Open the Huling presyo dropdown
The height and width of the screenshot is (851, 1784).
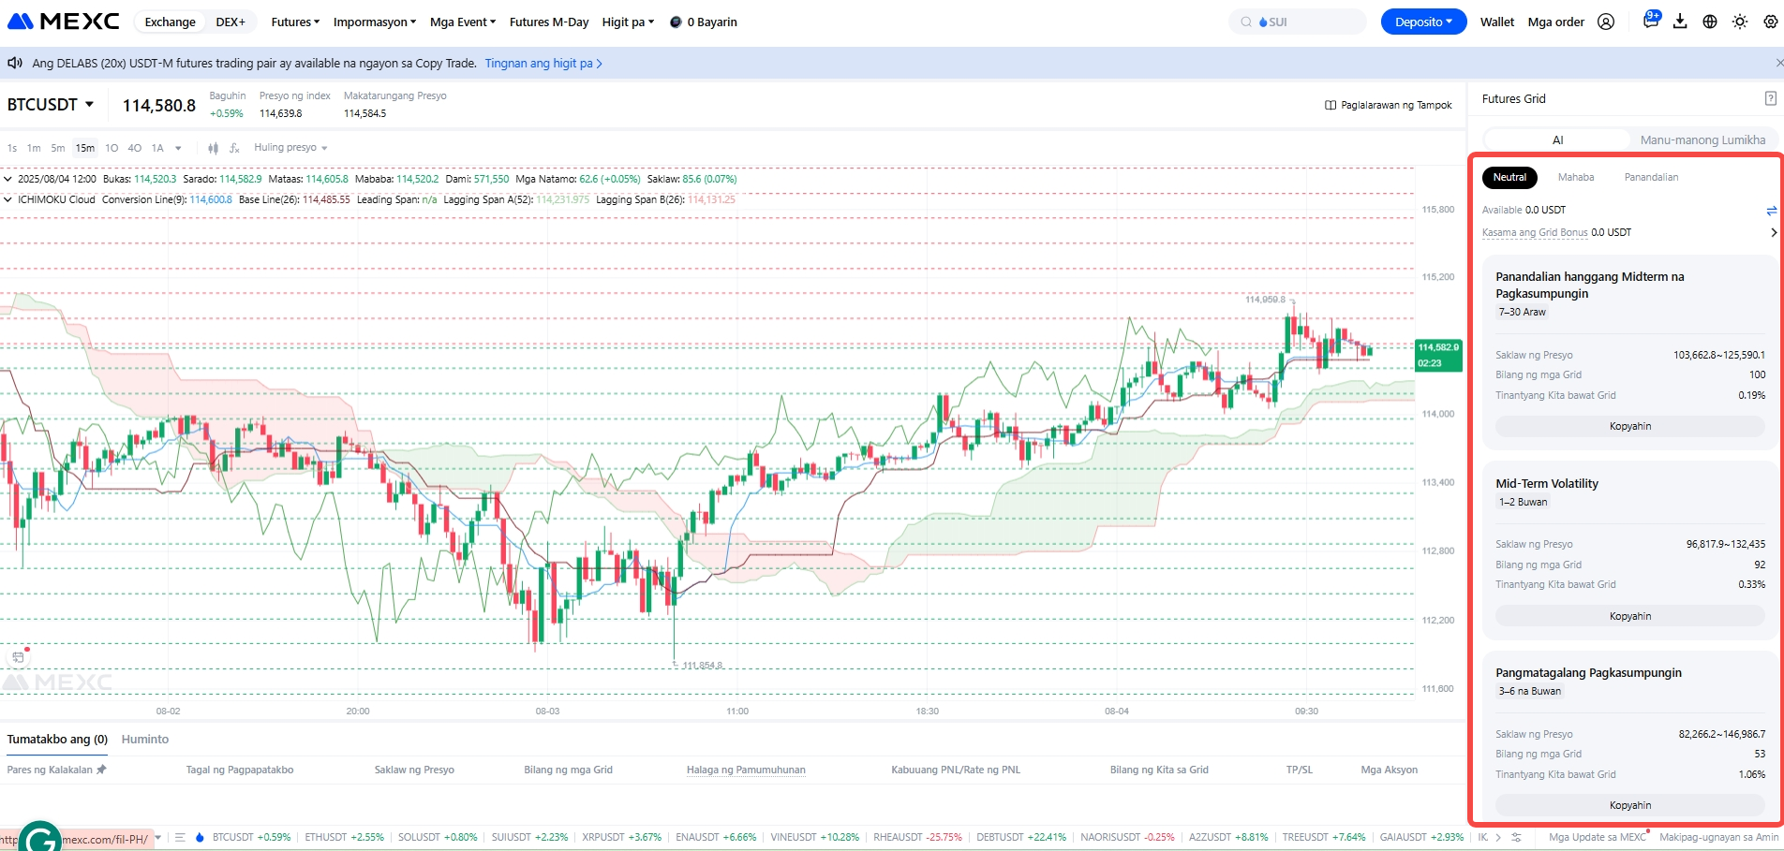point(290,148)
